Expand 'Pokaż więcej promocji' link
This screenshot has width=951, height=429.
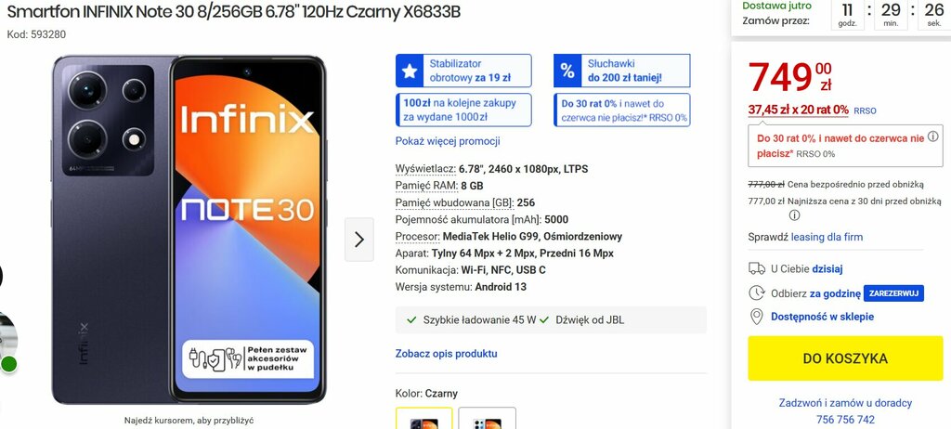[448, 141]
